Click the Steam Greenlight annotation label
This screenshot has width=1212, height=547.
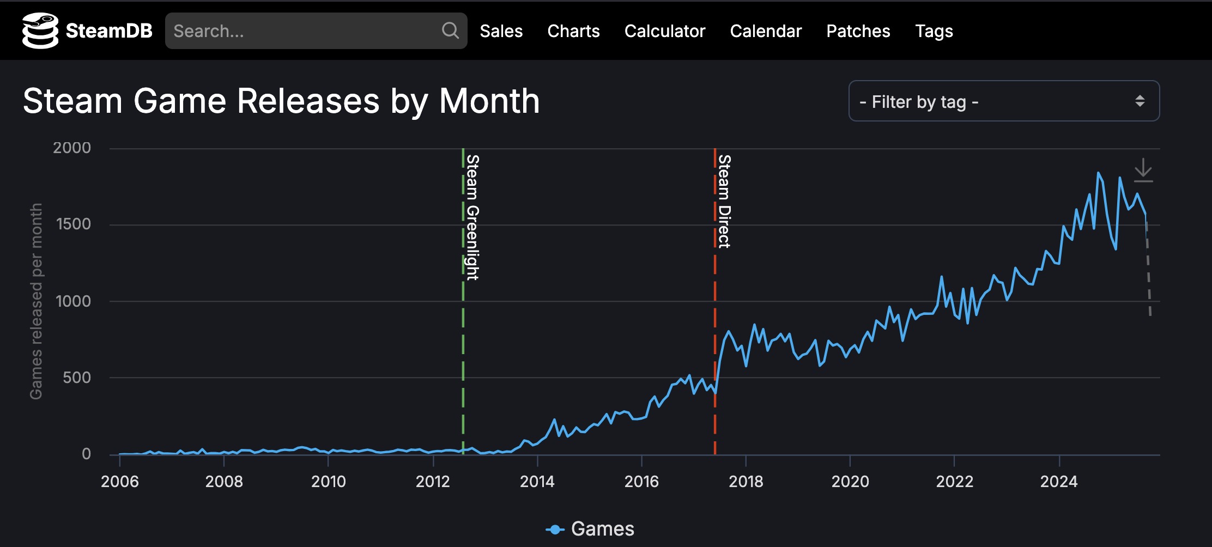(472, 217)
